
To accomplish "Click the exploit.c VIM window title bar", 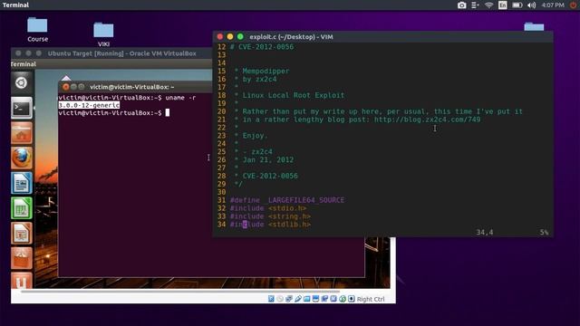I will coord(382,36).
